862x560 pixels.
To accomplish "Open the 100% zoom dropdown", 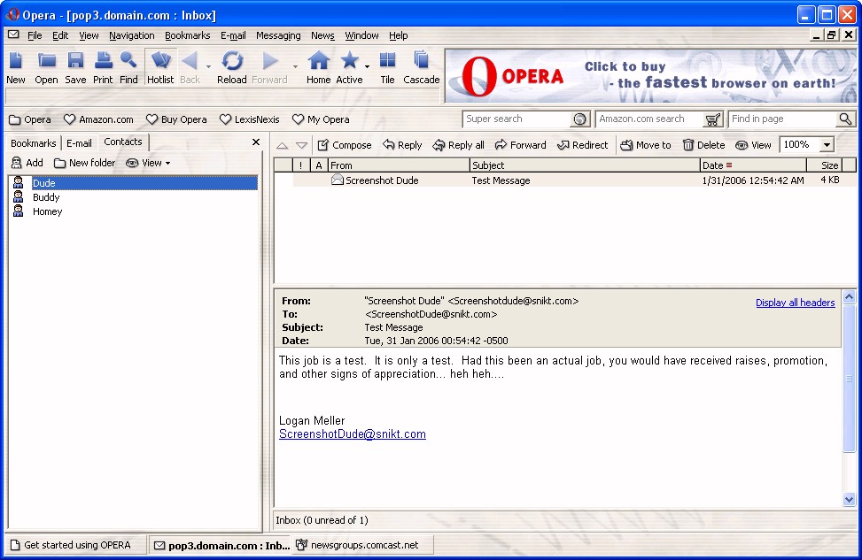I will 827,145.
